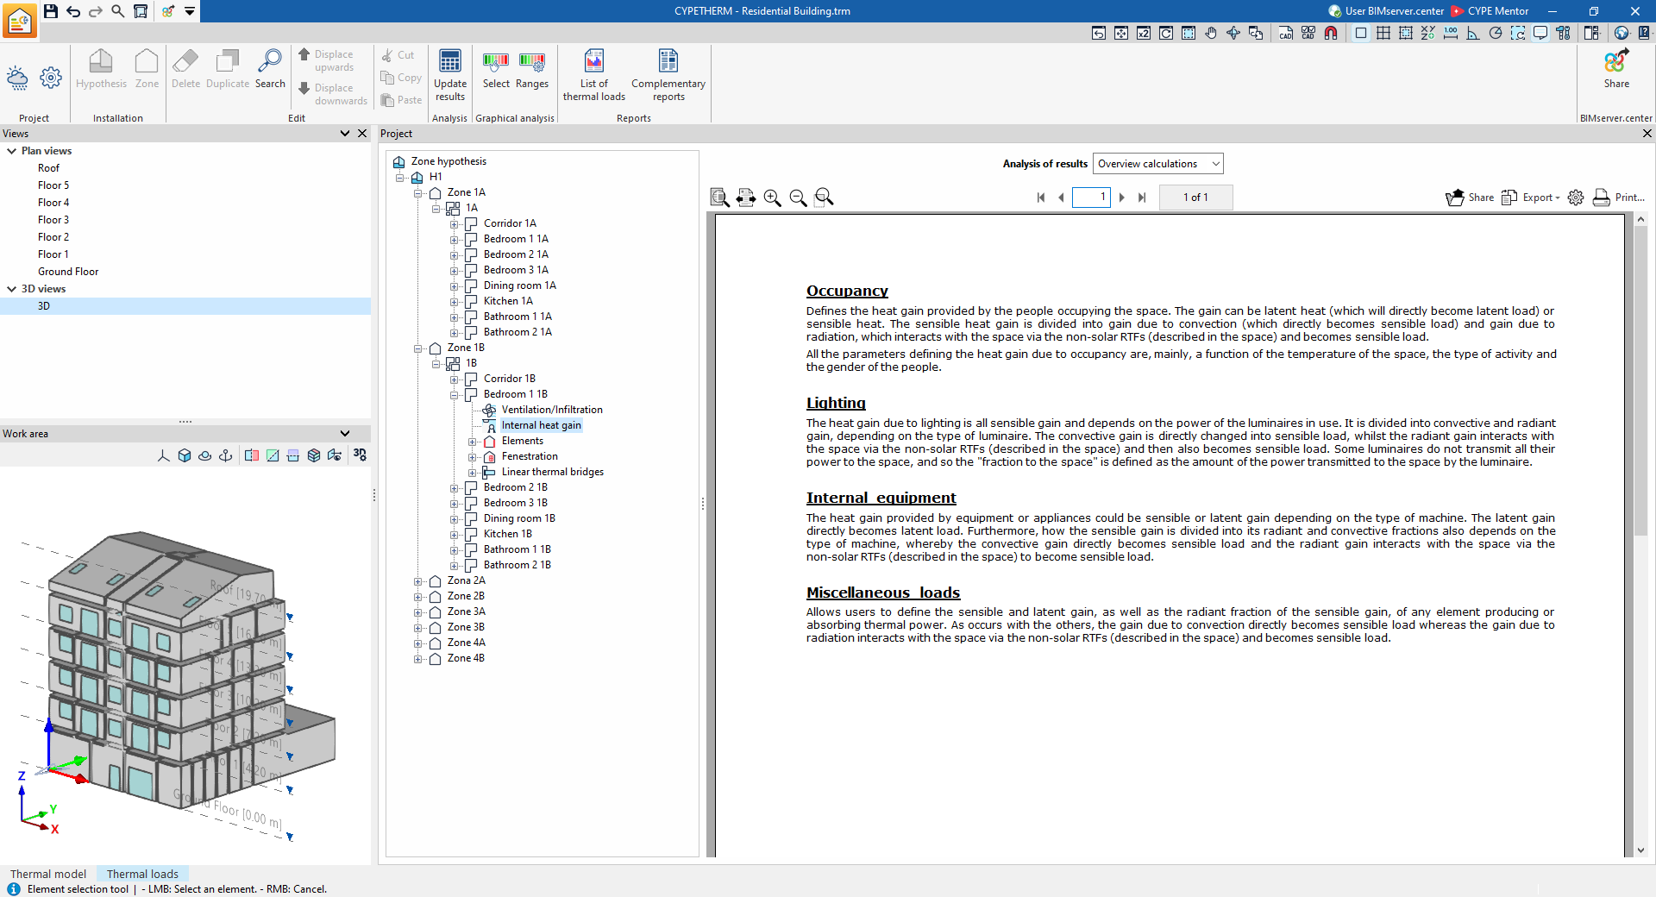
Task: Zoom in on the report preview
Action: [x=773, y=198]
